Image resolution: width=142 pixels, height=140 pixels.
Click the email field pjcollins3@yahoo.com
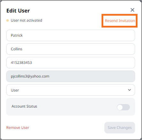[71, 76]
